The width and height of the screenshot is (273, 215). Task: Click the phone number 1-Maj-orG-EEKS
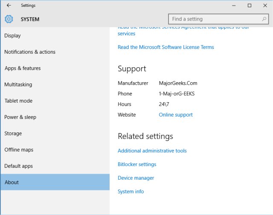point(177,94)
